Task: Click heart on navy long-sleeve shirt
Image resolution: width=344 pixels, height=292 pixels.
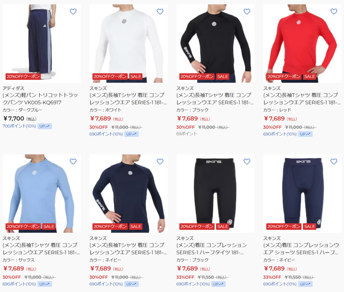Action: [x=160, y=162]
